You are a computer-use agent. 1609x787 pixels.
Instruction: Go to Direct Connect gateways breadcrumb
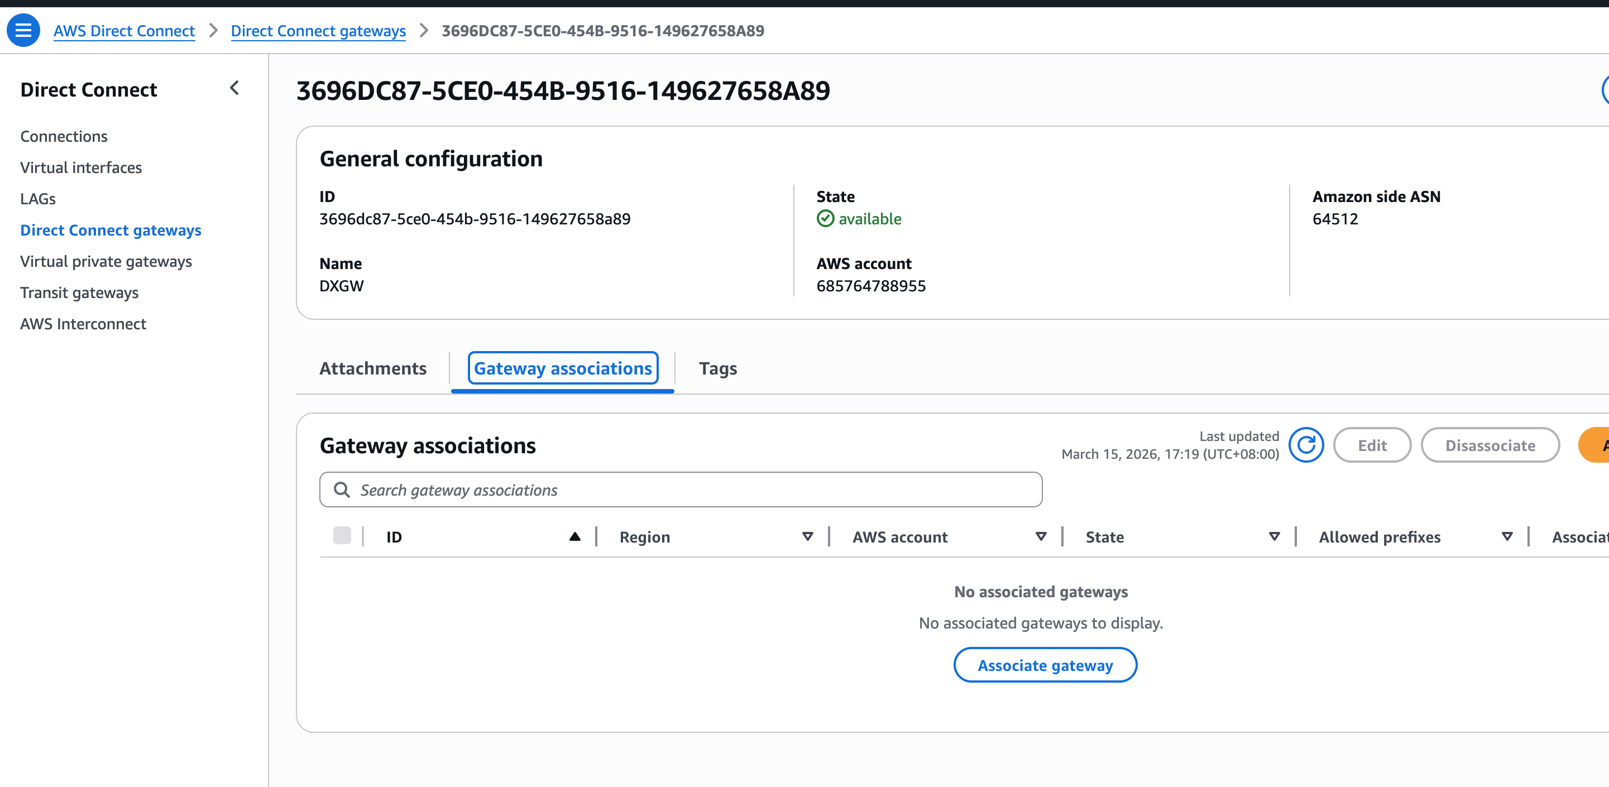pyautogui.click(x=318, y=31)
